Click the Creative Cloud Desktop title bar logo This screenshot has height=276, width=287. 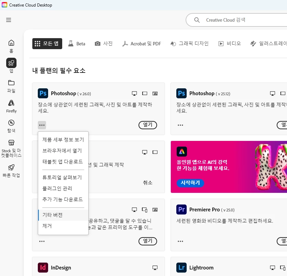coord(4,5)
